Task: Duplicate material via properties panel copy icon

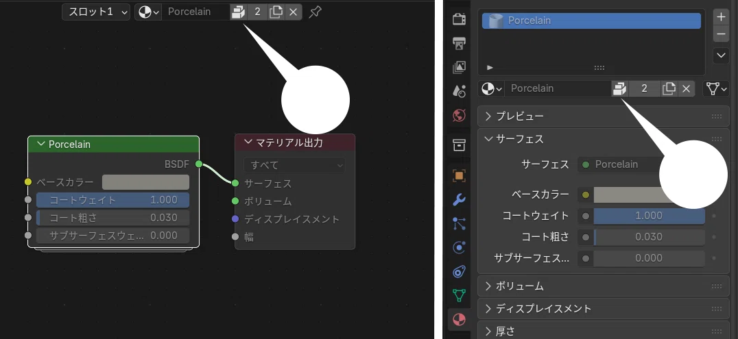Action: coord(669,88)
